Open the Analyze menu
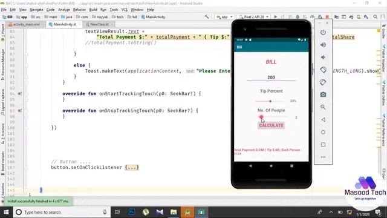This screenshot has height=218, width=387. [64, 10]
